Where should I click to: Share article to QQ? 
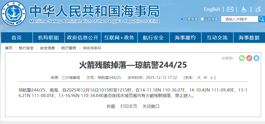[256, 58]
